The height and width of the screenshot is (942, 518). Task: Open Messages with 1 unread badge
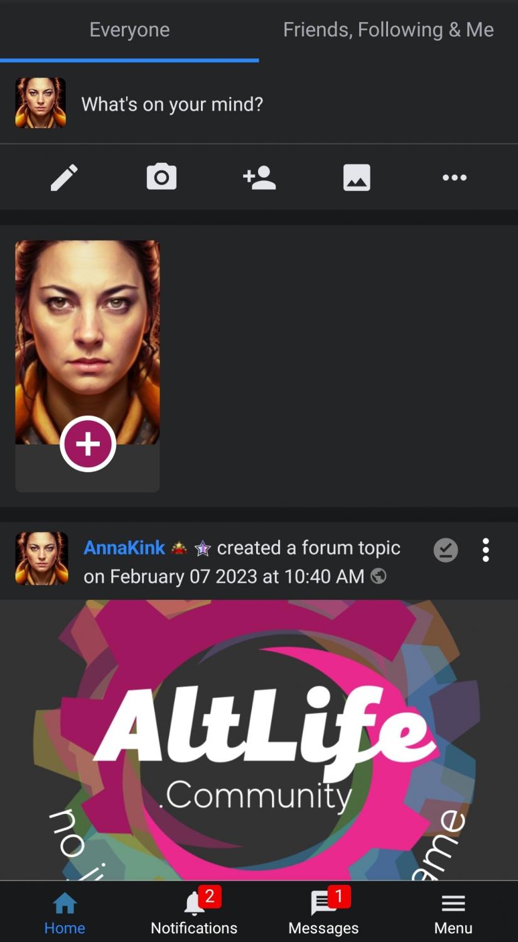[x=323, y=912]
